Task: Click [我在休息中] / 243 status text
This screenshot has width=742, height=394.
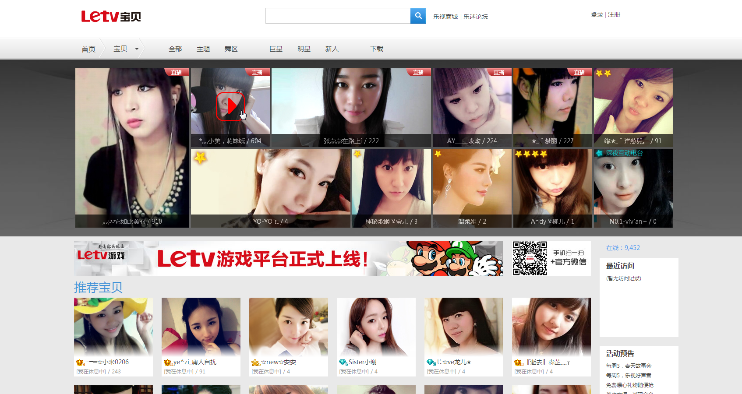Action: tap(99, 372)
